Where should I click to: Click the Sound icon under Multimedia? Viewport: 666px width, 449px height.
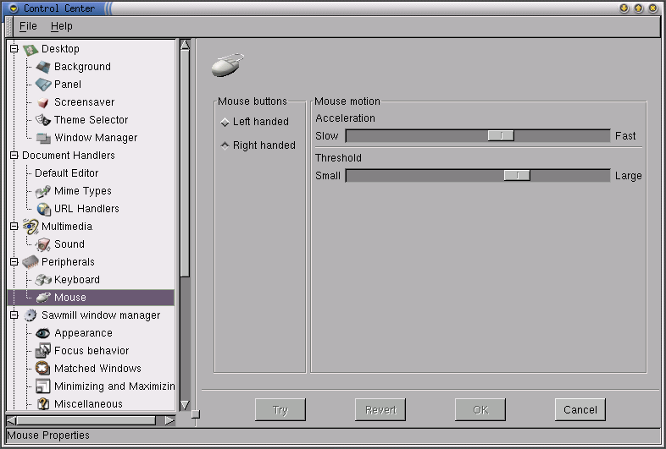click(x=43, y=244)
